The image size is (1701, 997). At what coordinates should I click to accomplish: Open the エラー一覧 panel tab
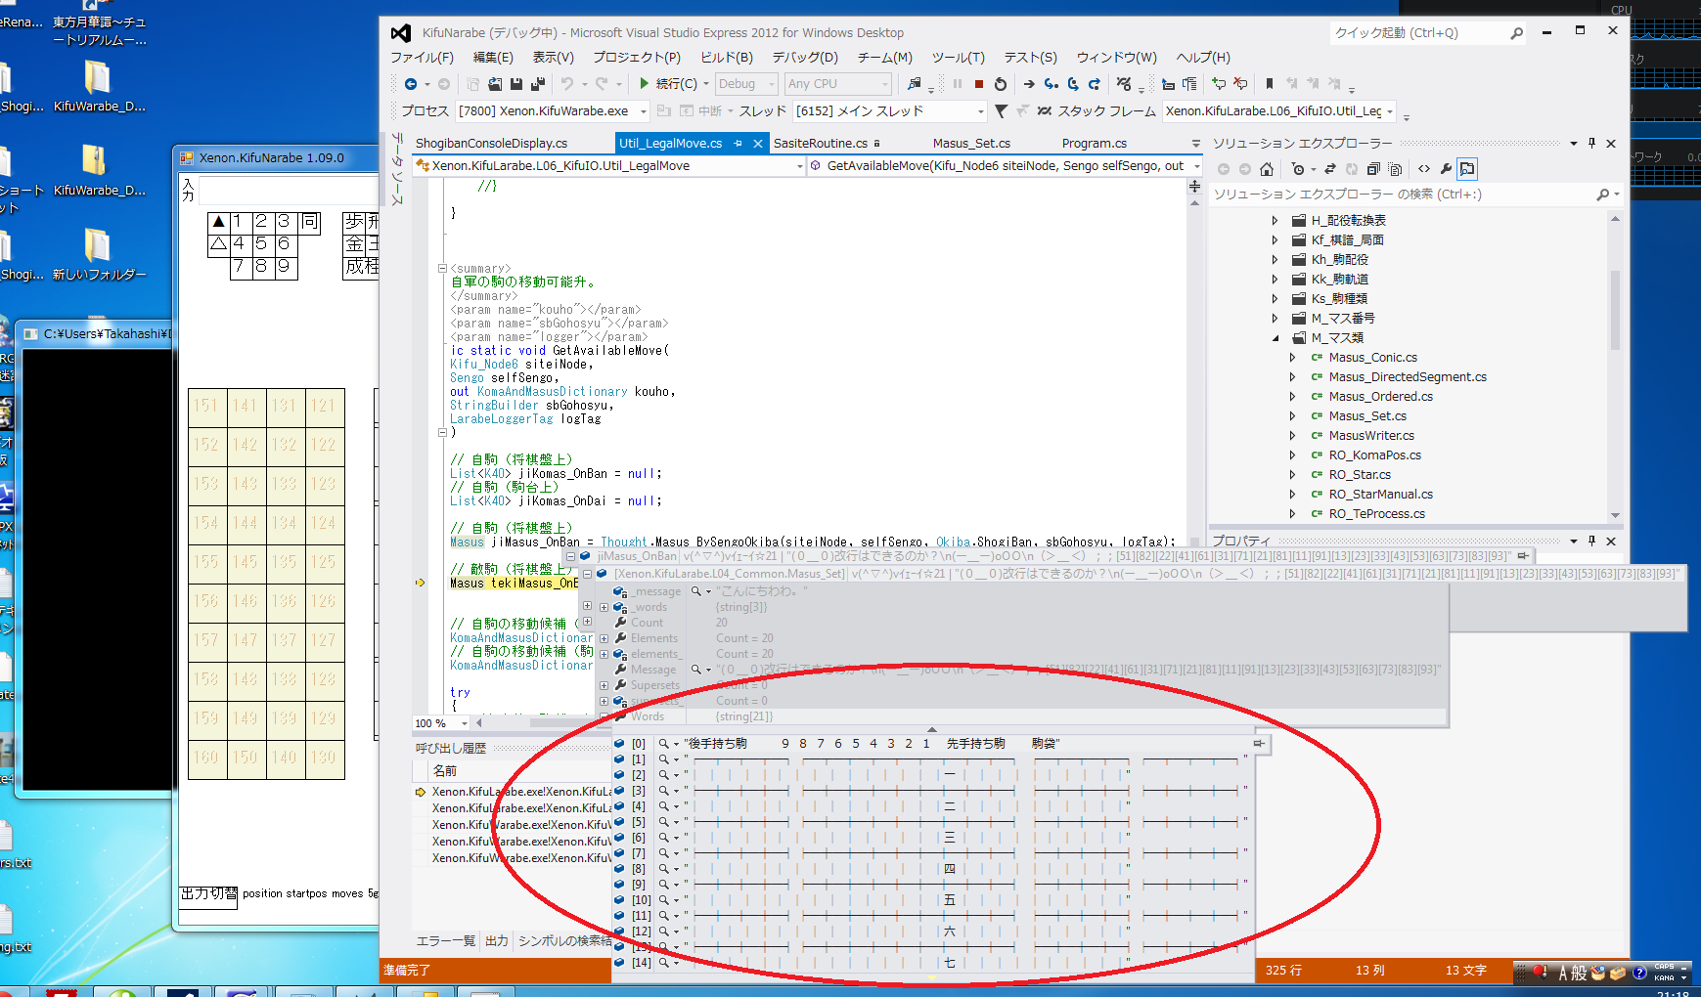(x=445, y=941)
